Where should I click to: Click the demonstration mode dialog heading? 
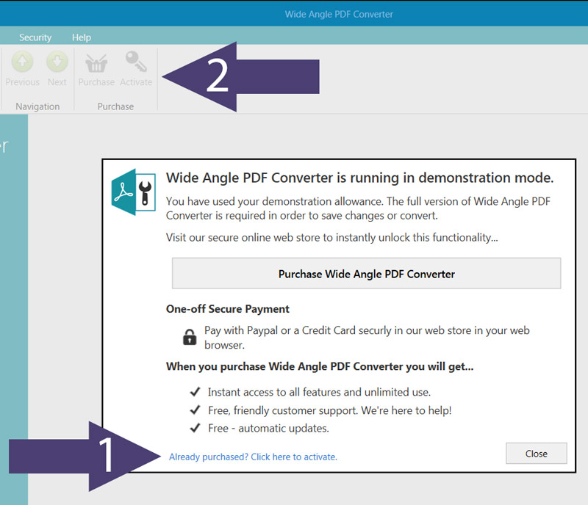click(x=359, y=178)
